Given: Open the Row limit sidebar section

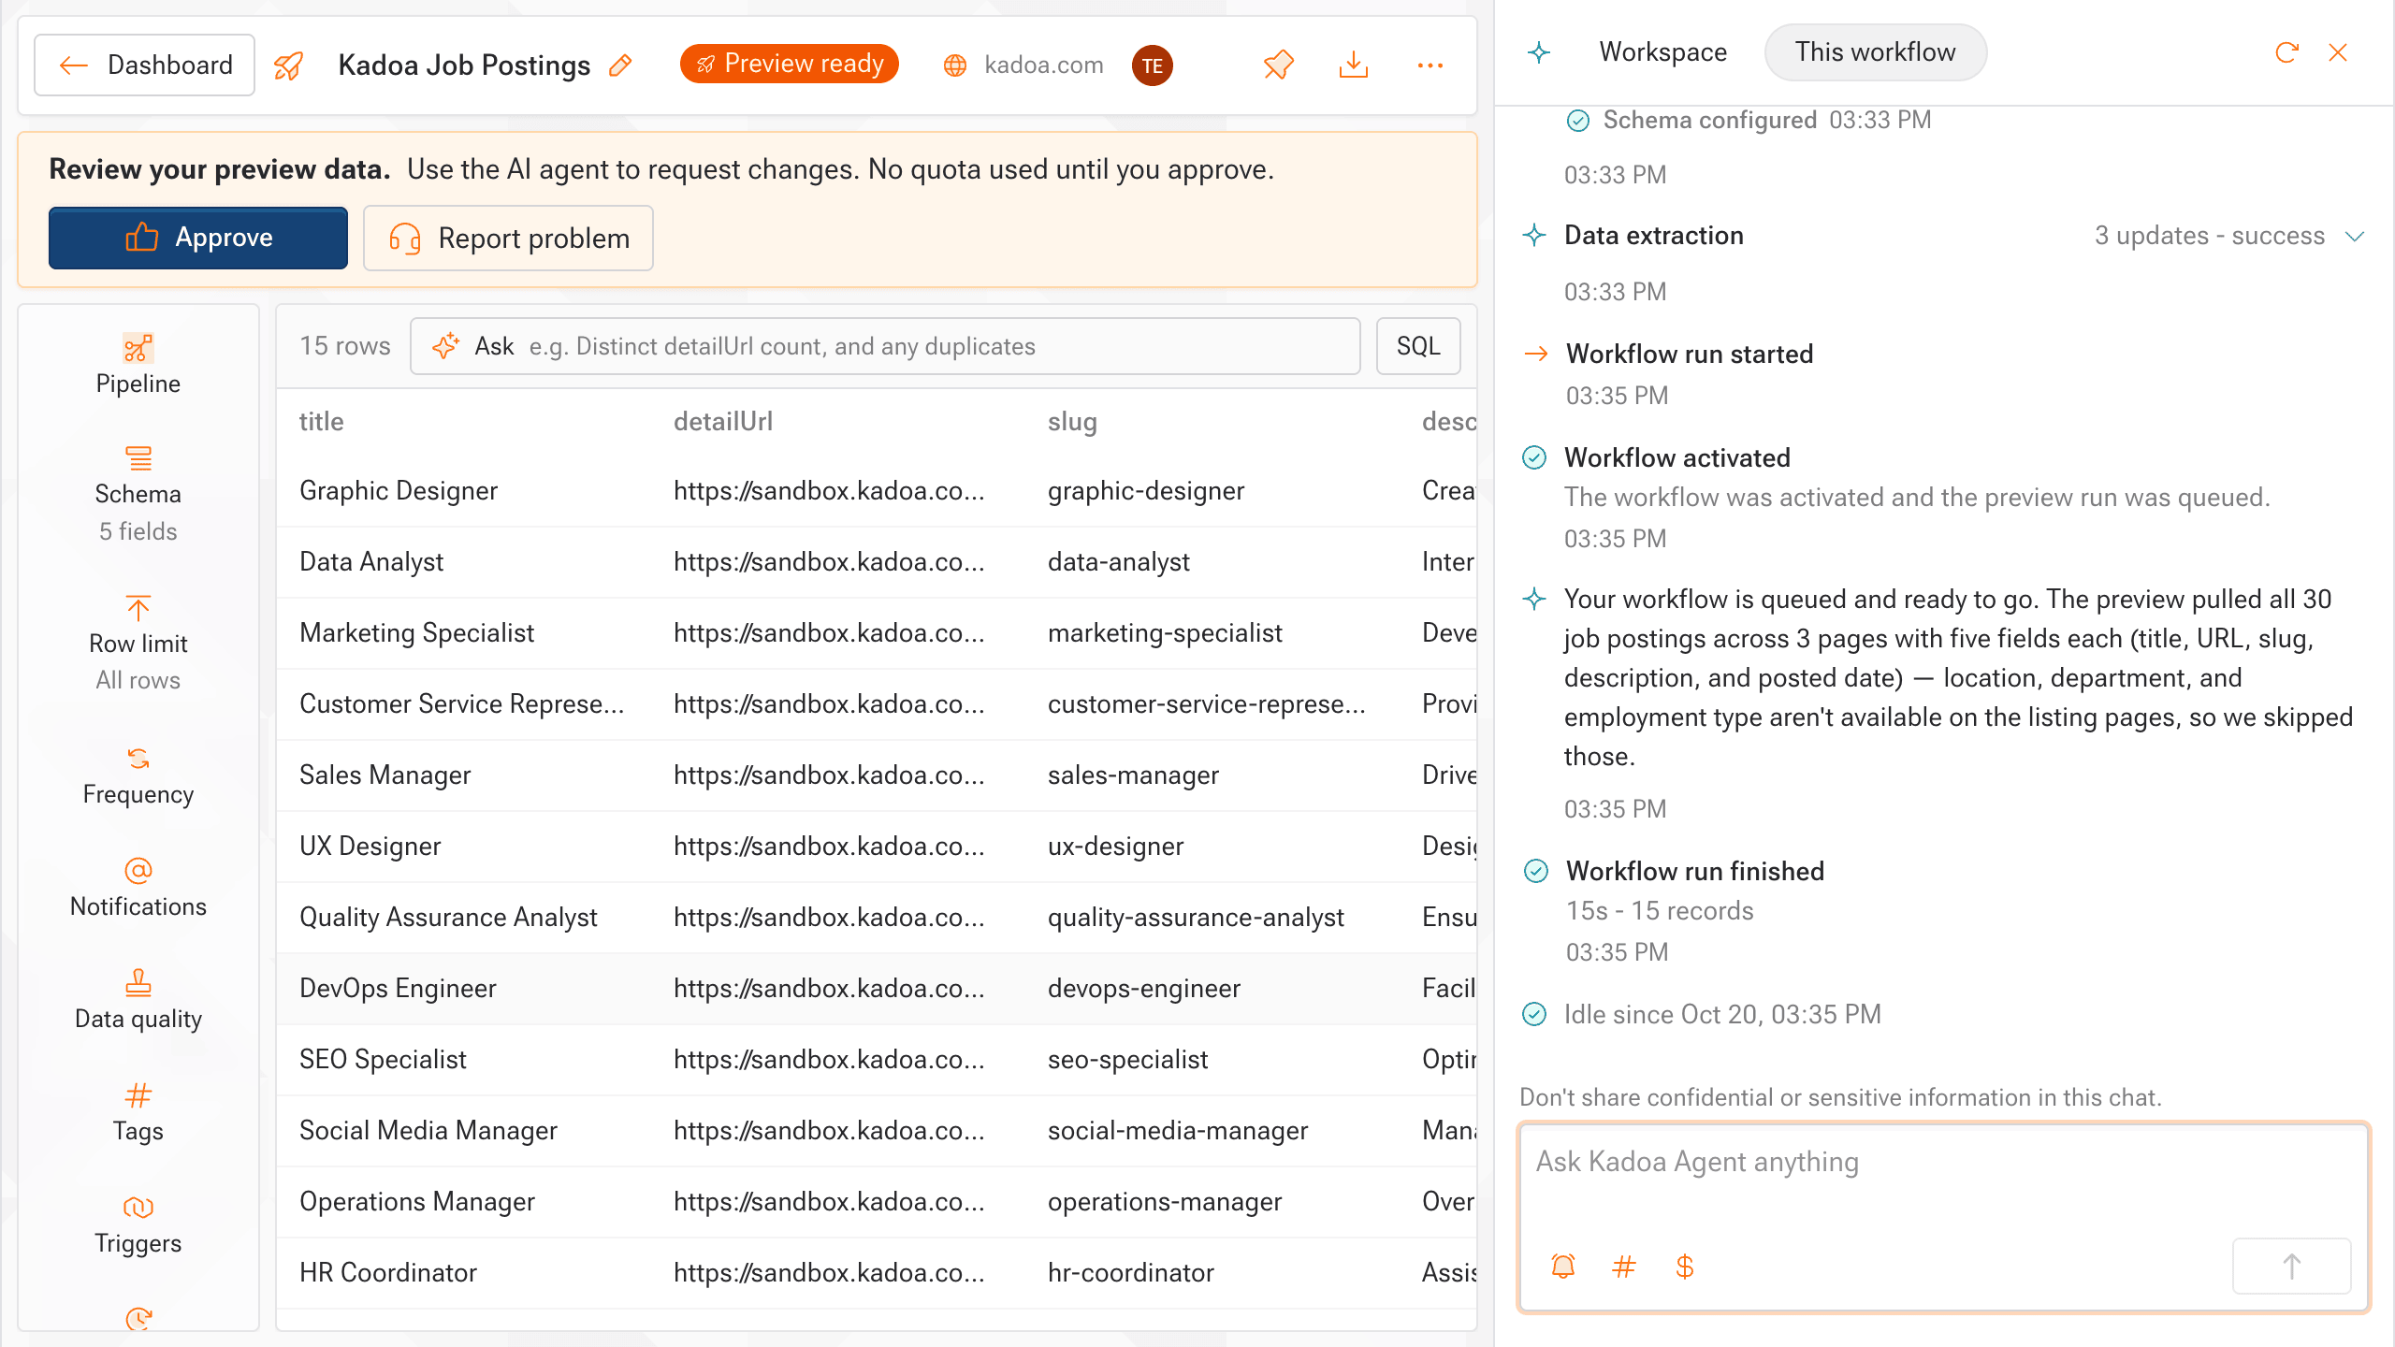Looking at the screenshot, I should click(138, 644).
